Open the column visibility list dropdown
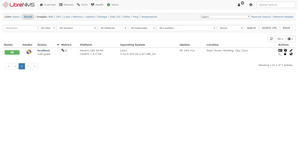The height and width of the screenshot is (149, 298). pyautogui.click(x=291, y=39)
